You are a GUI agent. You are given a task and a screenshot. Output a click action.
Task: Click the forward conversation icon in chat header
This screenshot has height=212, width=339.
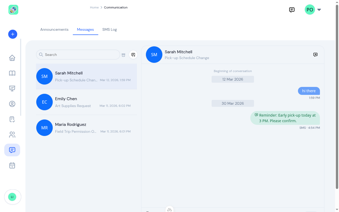point(315,55)
